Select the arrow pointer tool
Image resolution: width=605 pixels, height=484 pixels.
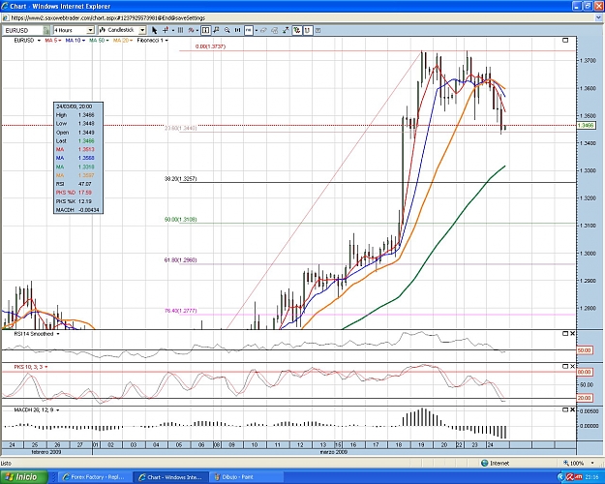[154, 30]
